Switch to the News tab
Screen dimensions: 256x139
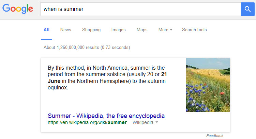click(66, 30)
